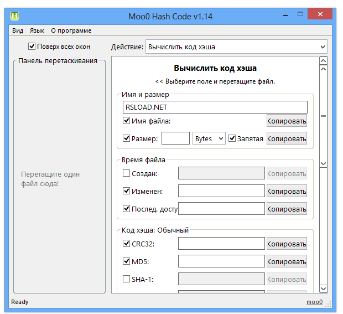This screenshot has height=314, width=343.
Task: Close the Moo0 Hash Code window
Action: (x=320, y=14)
